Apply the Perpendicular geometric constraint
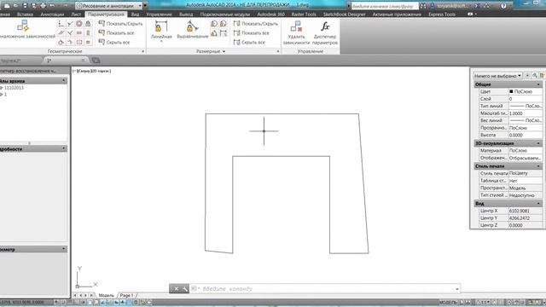This screenshot has width=546, height=307. (70, 33)
